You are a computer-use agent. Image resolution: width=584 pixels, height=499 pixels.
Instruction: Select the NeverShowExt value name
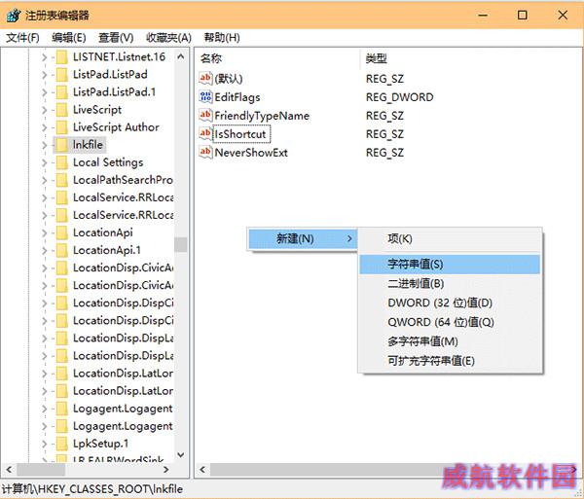point(251,153)
